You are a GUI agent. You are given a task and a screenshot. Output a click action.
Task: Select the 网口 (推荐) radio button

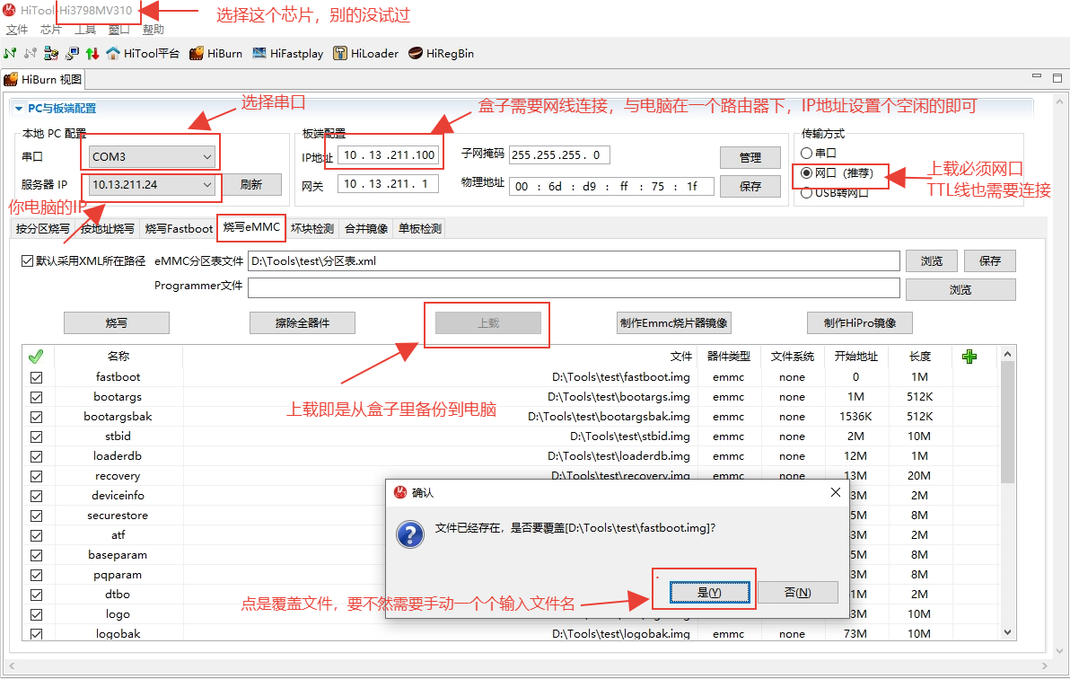coord(807,172)
